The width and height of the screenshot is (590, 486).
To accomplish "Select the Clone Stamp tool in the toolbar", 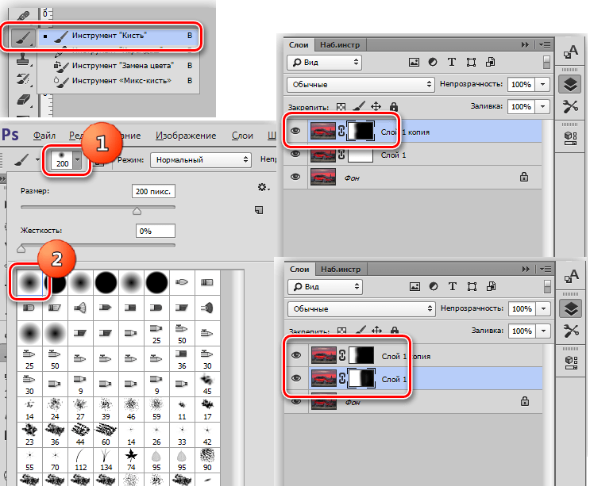I will (22, 58).
